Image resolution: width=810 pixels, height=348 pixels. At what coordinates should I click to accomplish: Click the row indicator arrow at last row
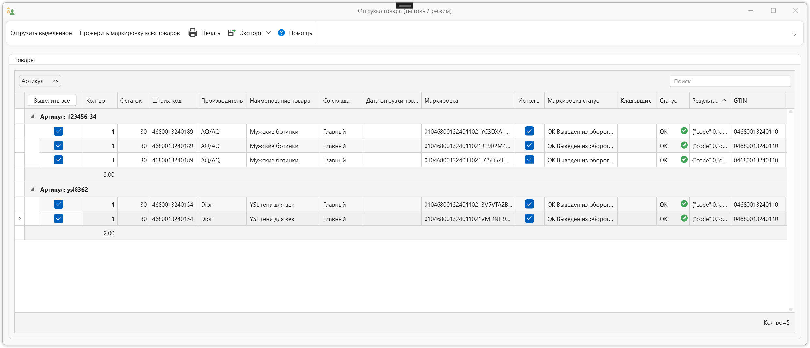tap(20, 219)
